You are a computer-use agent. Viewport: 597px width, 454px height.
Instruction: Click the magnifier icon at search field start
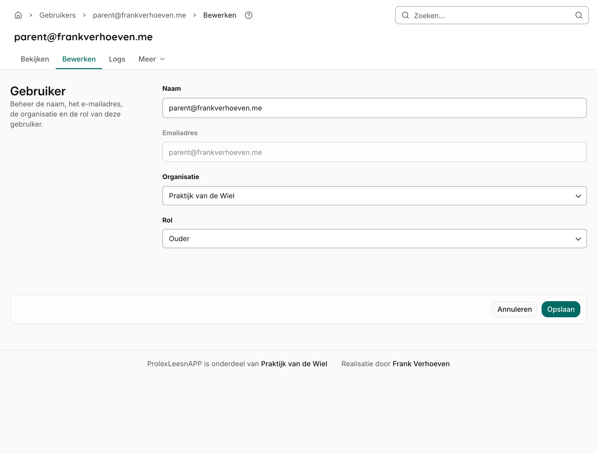point(405,15)
